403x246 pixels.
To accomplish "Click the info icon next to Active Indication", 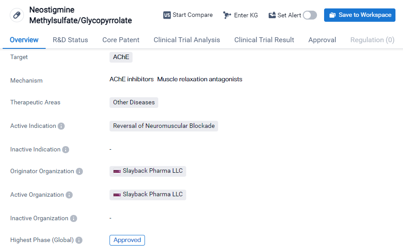I will [61, 126].
